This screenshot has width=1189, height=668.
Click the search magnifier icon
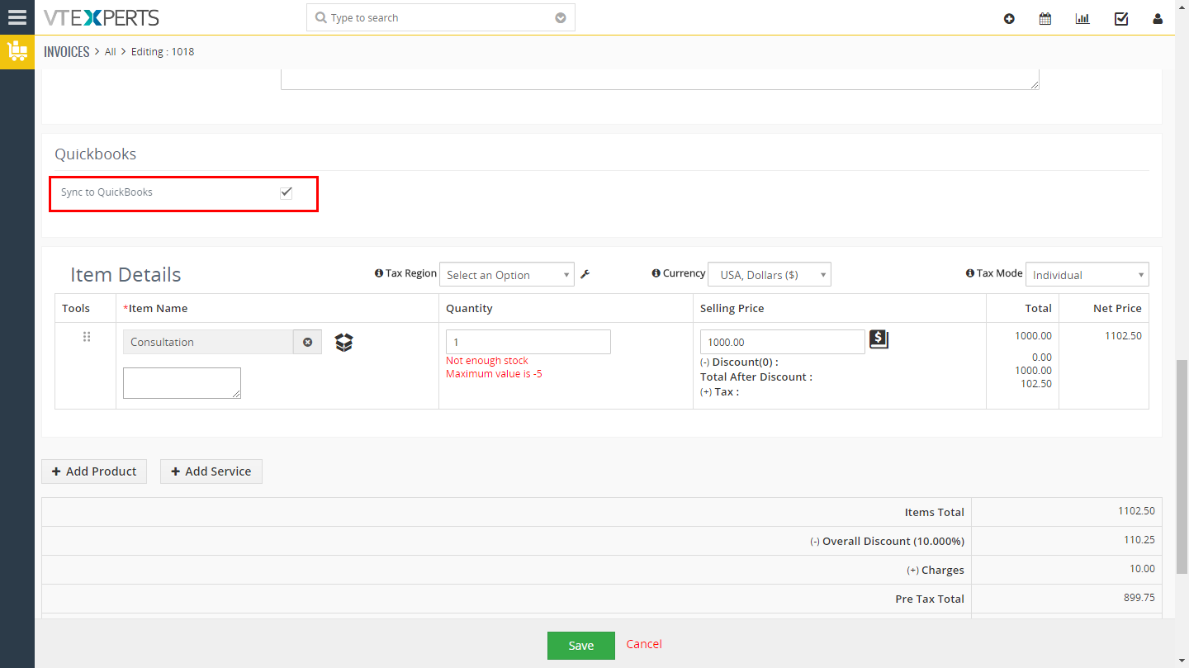point(321,17)
